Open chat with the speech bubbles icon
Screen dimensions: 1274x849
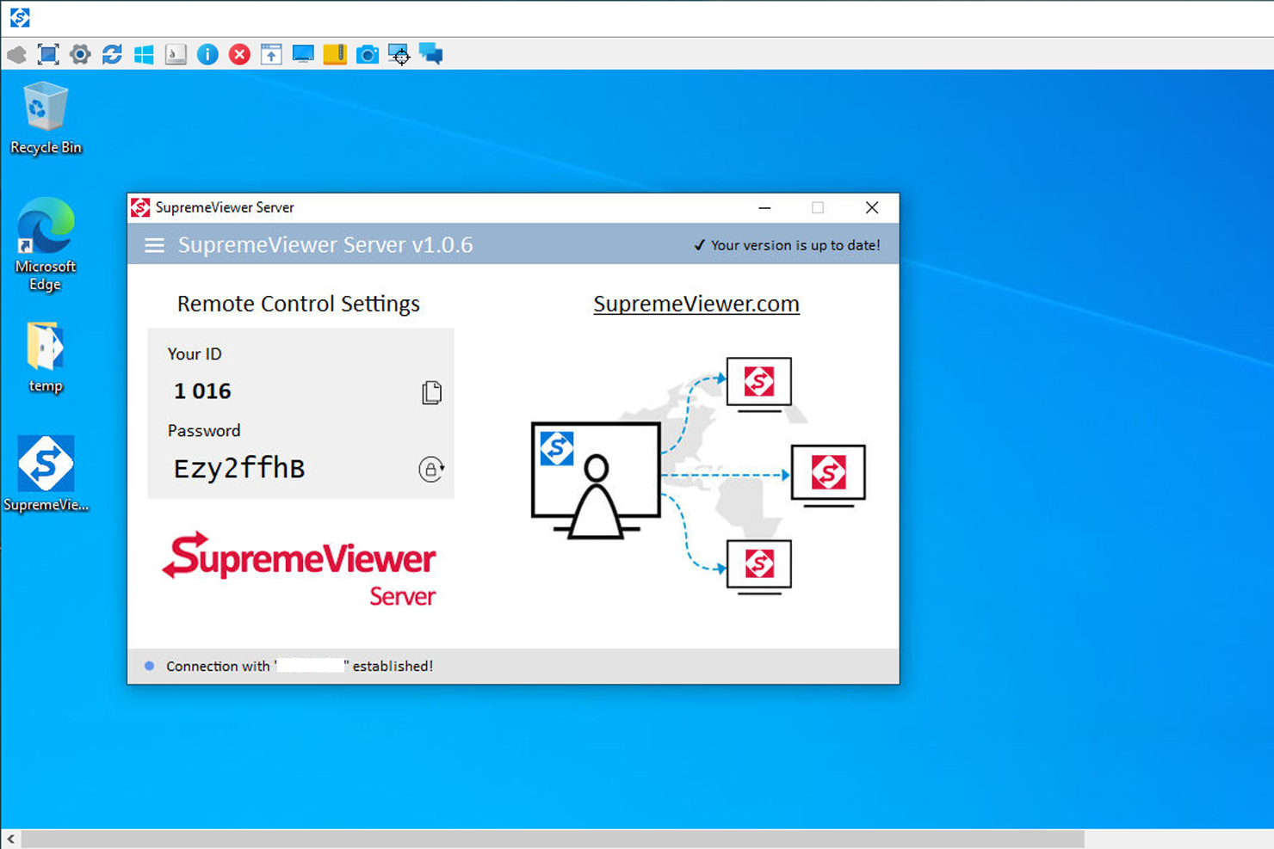tap(430, 55)
